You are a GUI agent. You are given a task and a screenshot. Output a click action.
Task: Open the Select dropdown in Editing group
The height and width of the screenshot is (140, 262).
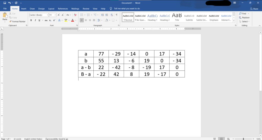(244, 21)
